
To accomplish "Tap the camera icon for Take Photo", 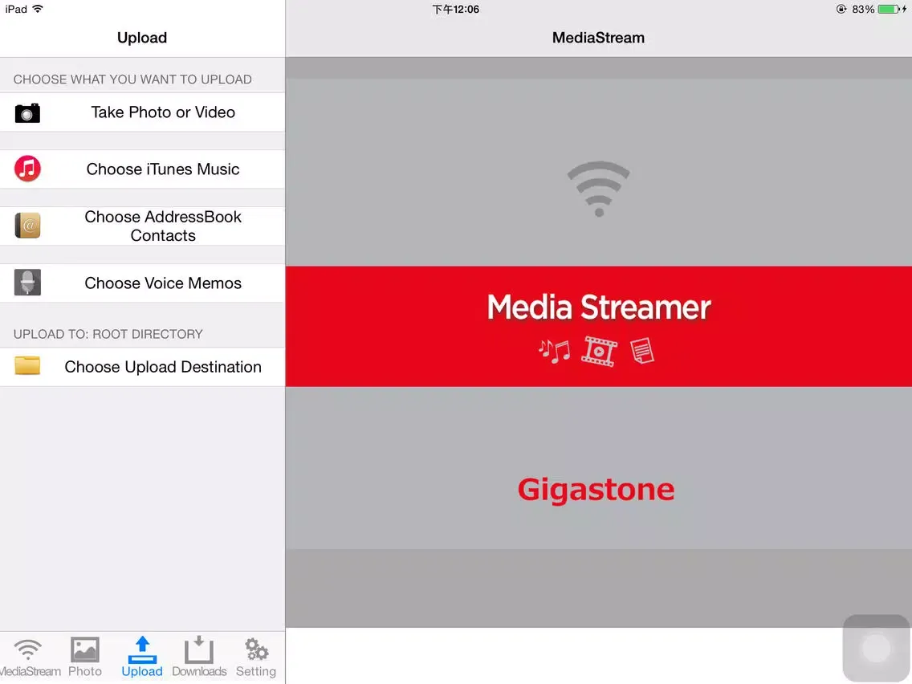I will coord(27,113).
